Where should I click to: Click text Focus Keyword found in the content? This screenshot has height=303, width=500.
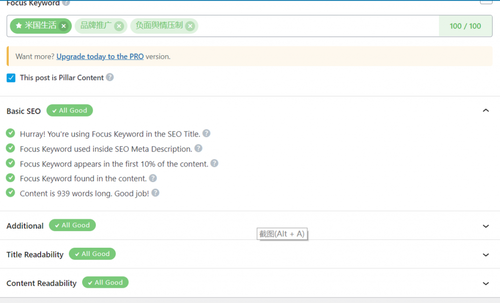83,178
